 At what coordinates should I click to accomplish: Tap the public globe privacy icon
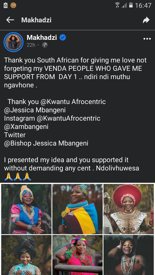[x=45, y=45]
